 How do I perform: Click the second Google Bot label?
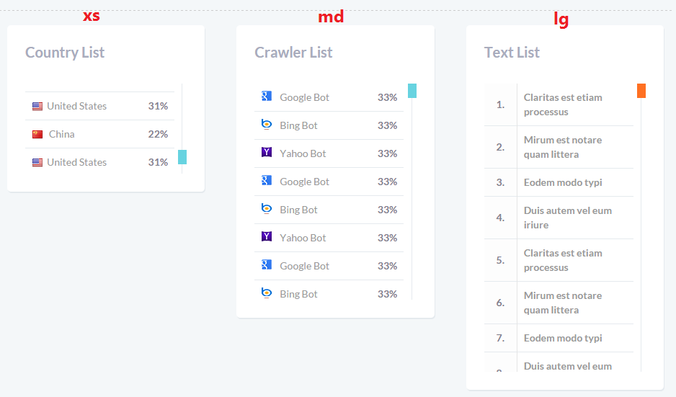pyautogui.click(x=304, y=182)
